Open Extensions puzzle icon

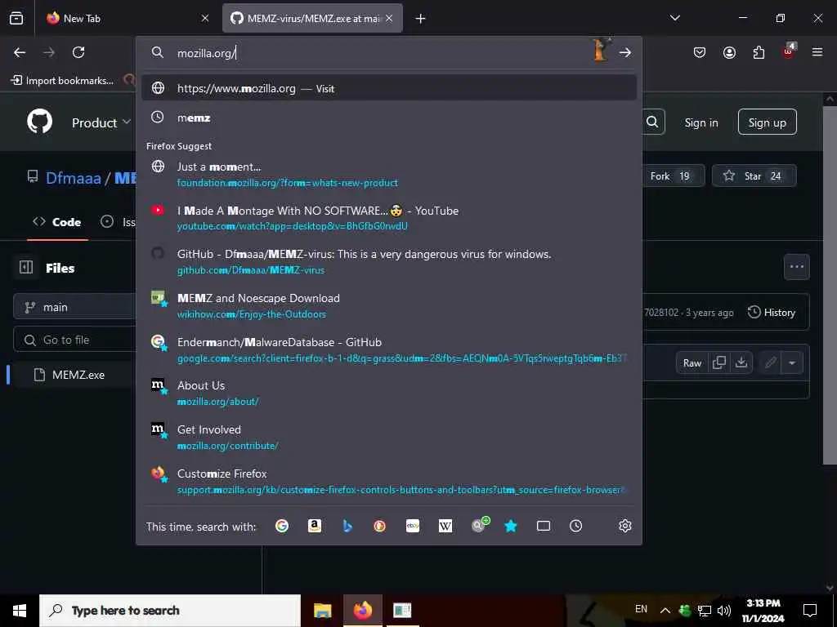pos(759,52)
